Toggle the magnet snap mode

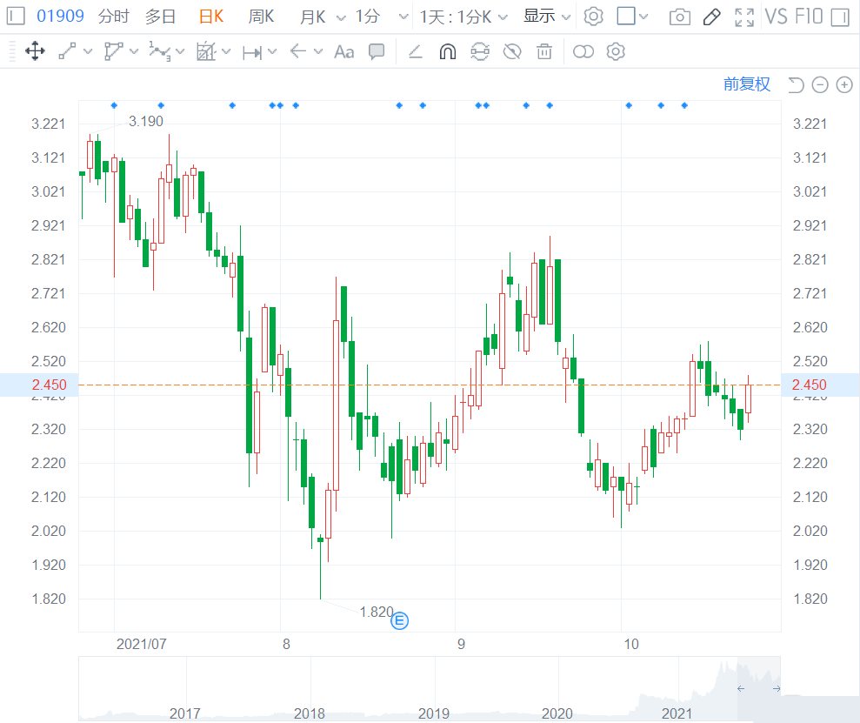tap(448, 51)
